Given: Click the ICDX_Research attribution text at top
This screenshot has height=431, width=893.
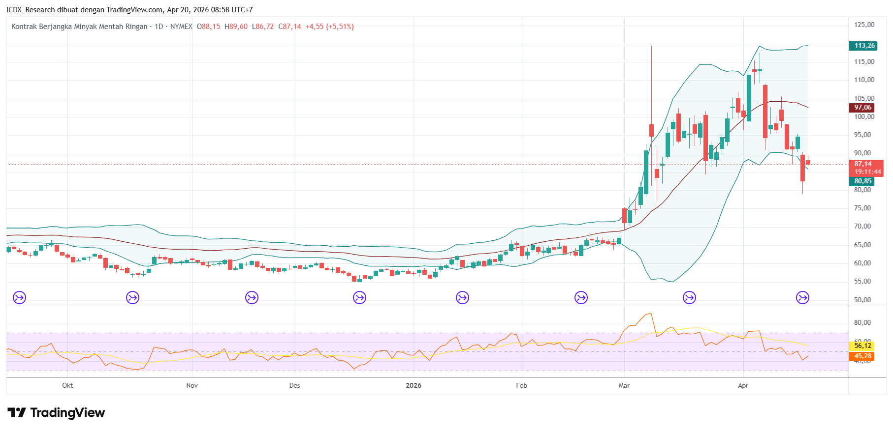Looking at the screenshot, I should (129, 10).
